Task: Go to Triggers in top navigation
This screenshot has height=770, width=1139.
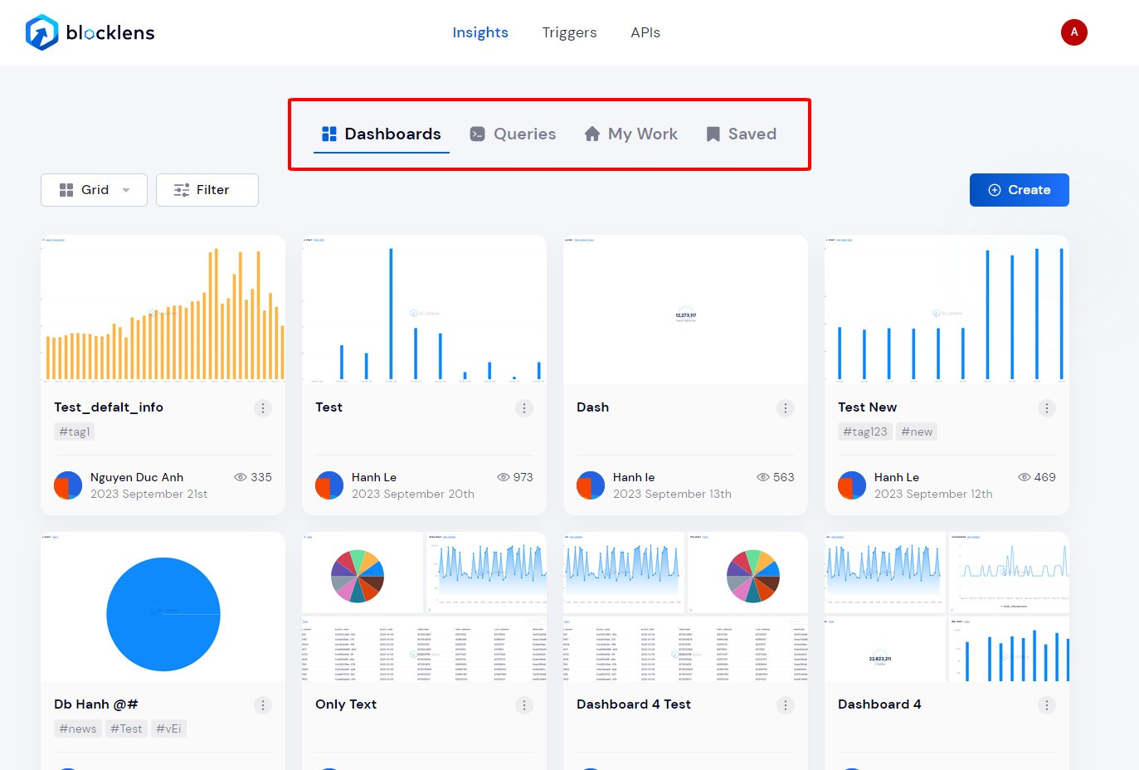Action: [569, 32]
